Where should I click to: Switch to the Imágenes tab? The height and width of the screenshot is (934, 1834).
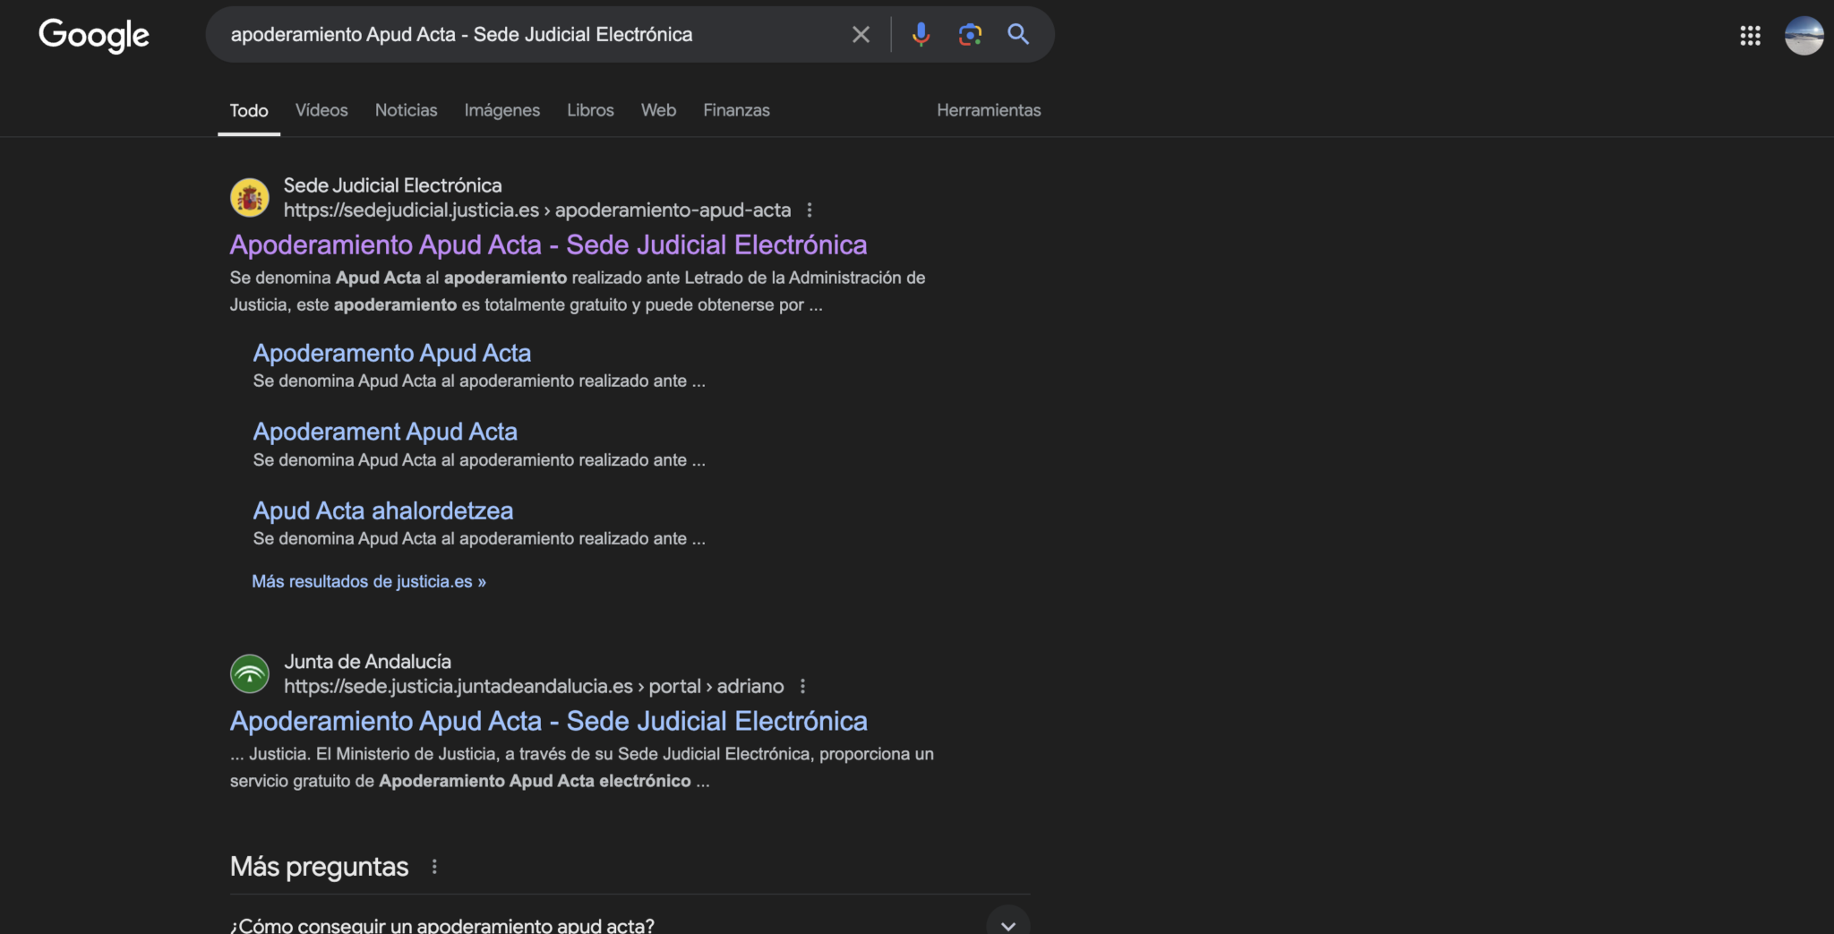point(501,110)
